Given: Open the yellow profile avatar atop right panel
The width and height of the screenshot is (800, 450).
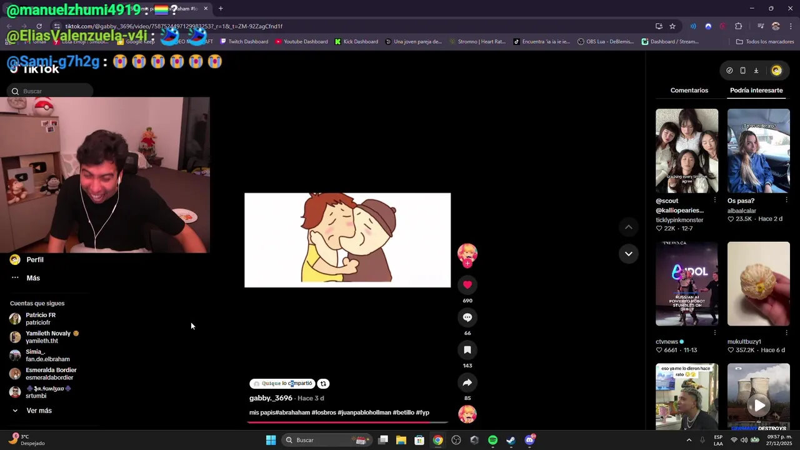Looking at the screenshot, I should pyautogui.click(x=776, y=71).
